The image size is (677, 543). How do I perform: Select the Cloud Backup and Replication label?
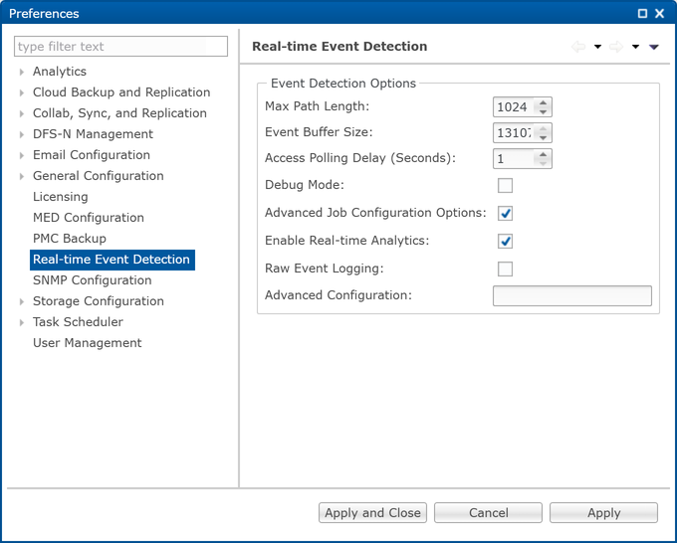click(x=121, y=92)
